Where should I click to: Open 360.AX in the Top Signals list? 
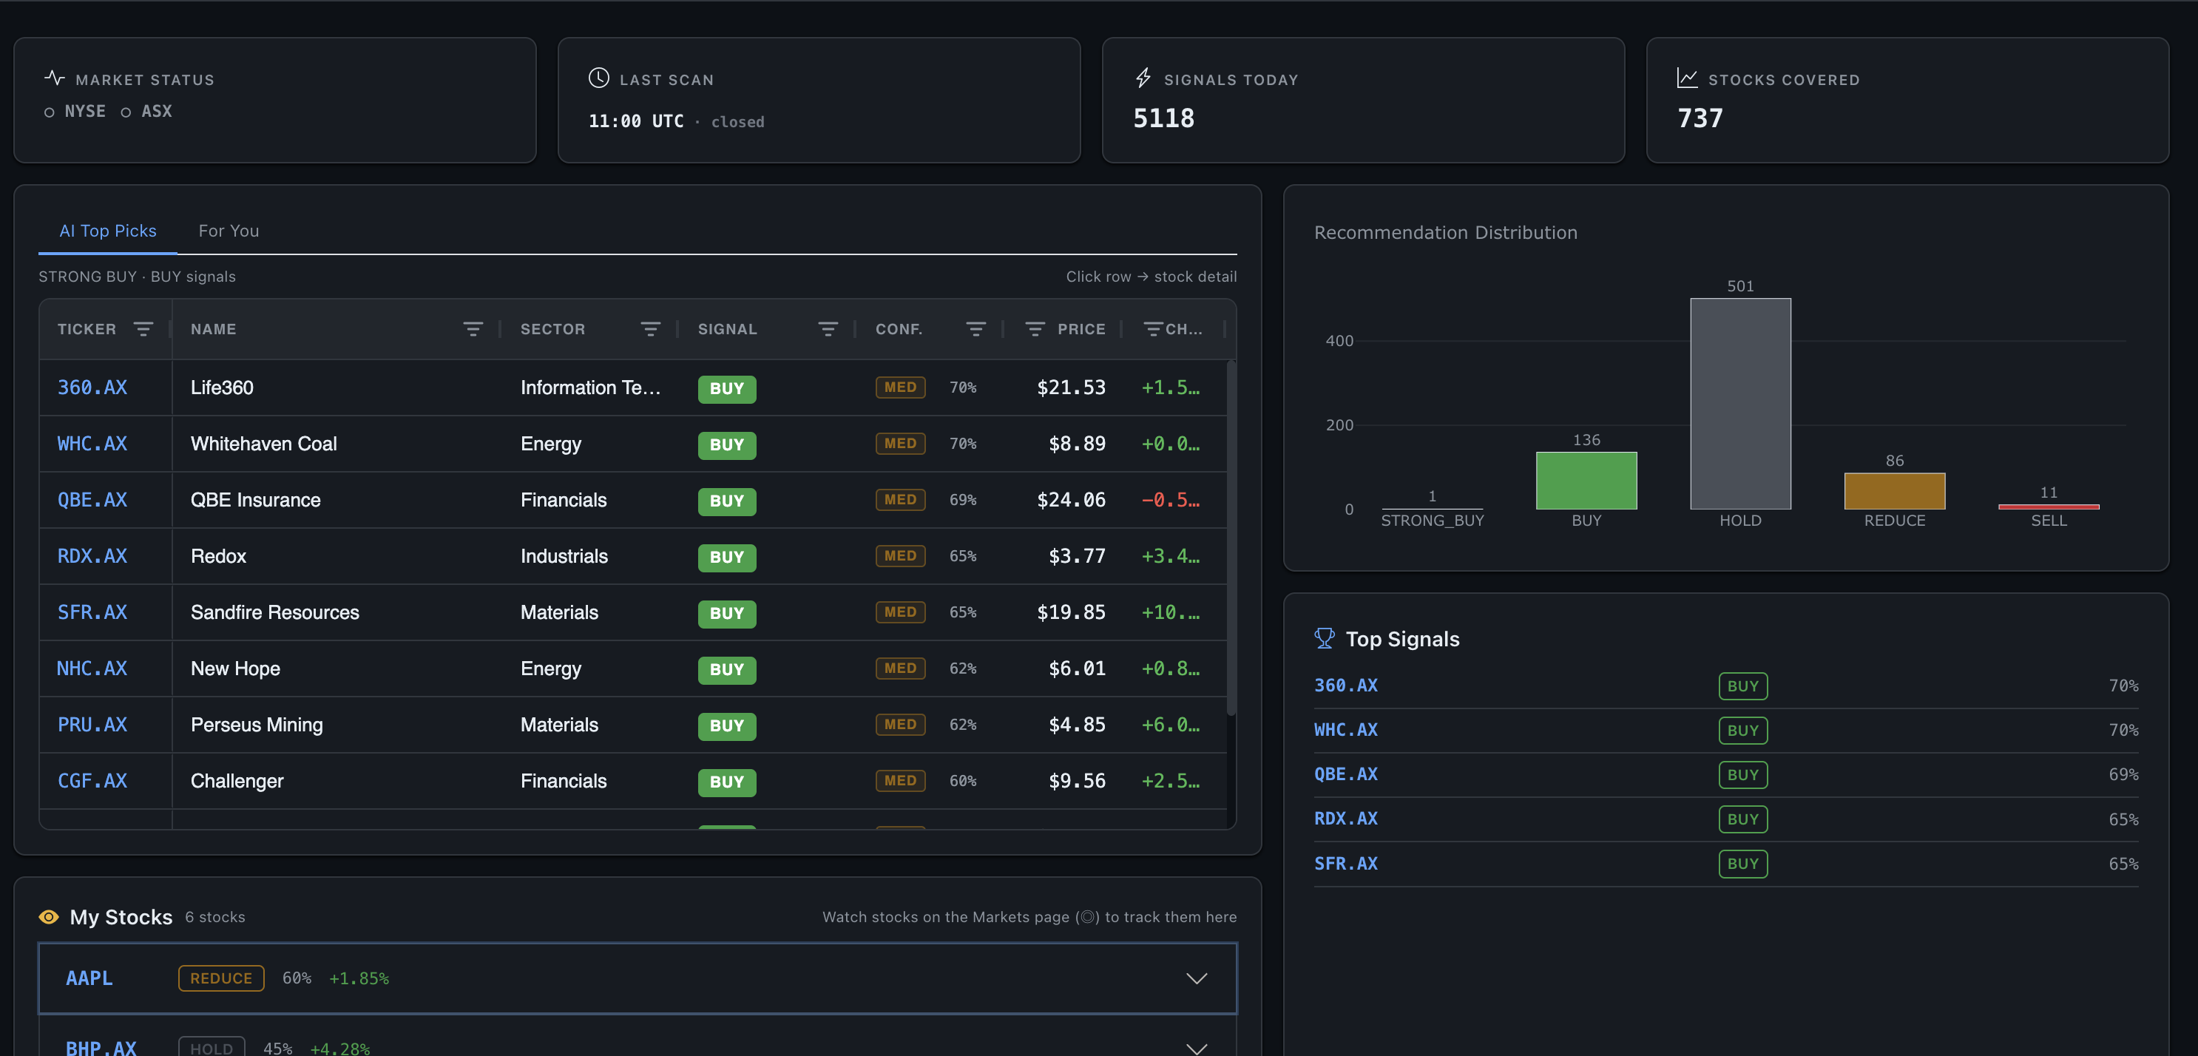[1345, 686]
